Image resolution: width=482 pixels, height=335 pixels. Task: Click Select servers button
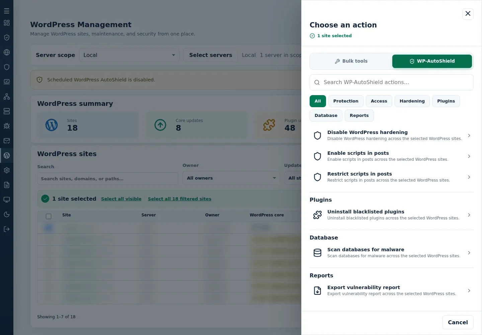[211, 55]
